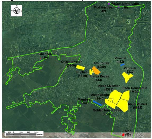Select the 'Mandresti' label
This screenshot has height=139, width=152.
coord(85,100)
